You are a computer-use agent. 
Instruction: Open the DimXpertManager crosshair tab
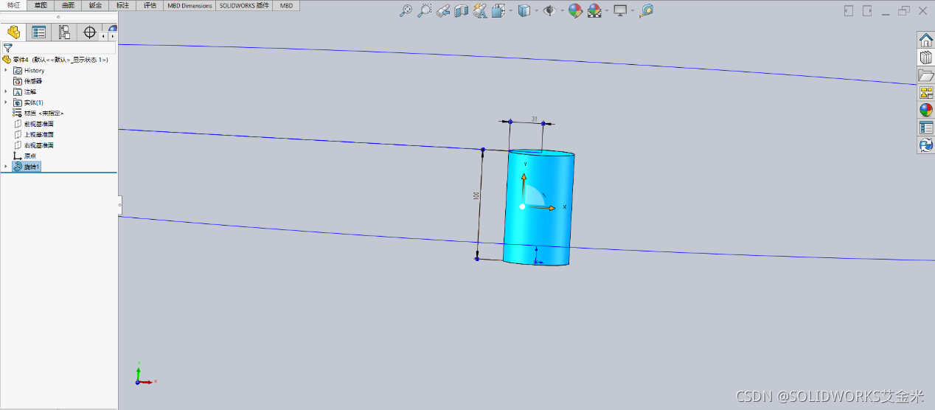point(90,32)
